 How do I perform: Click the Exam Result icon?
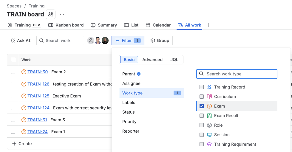(x=209, y=116)
